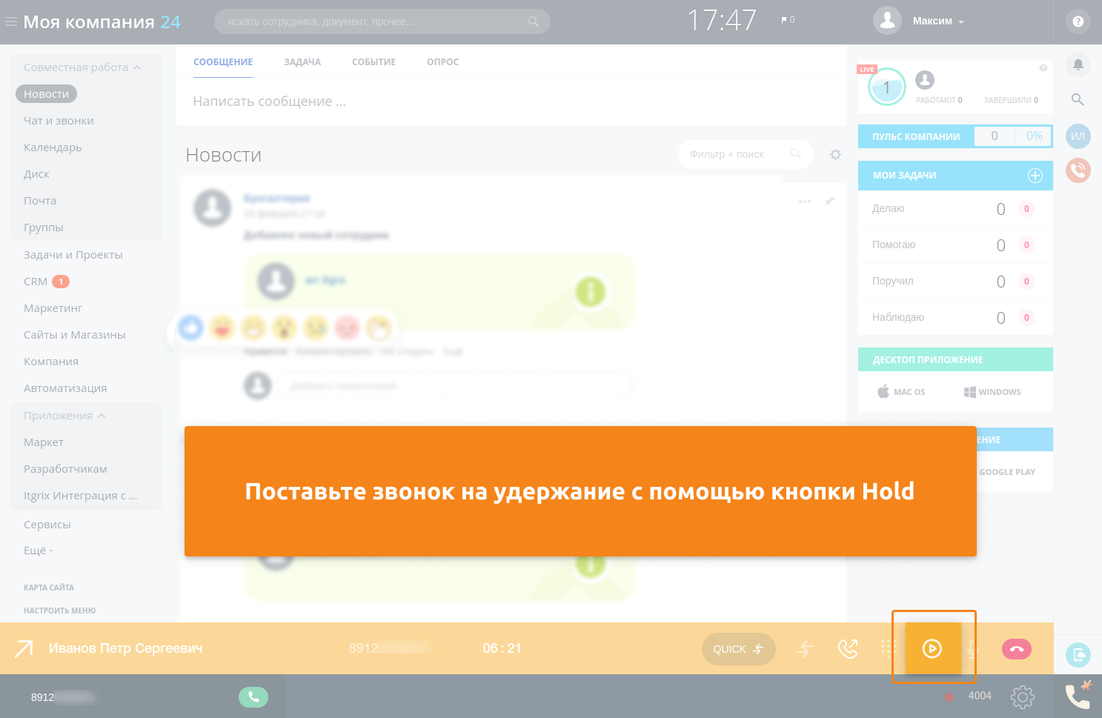Add a task with the plus in МОИ ЗАДАЧИ
This screenshot has height=718, width=1102.
[1035, 176]
